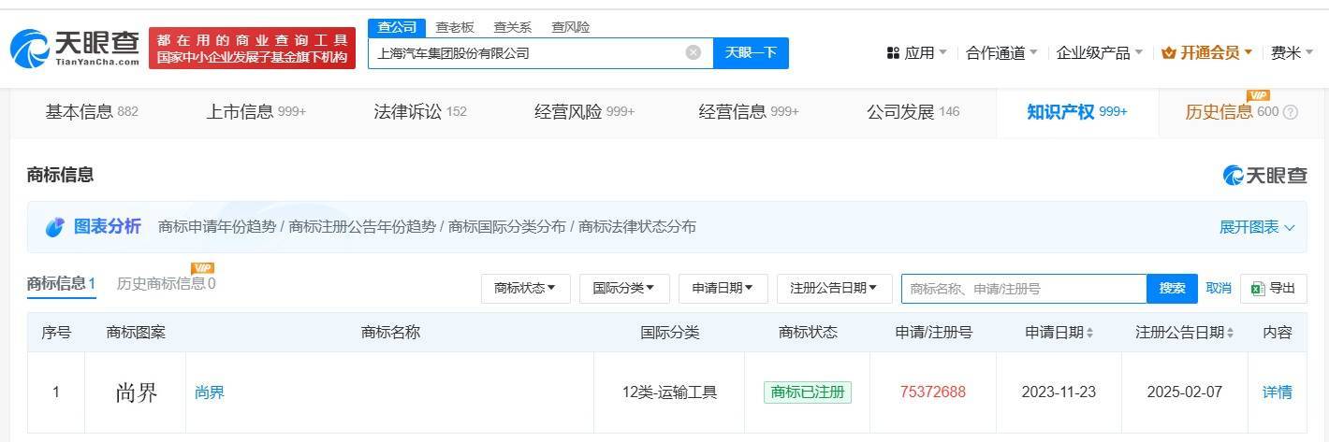Open the 国际分类 filter dropdown
This screenshot has height=442, width=1329.
point(623,289)
